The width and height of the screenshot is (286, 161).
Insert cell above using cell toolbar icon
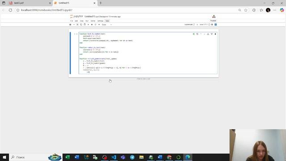(208, 34)
